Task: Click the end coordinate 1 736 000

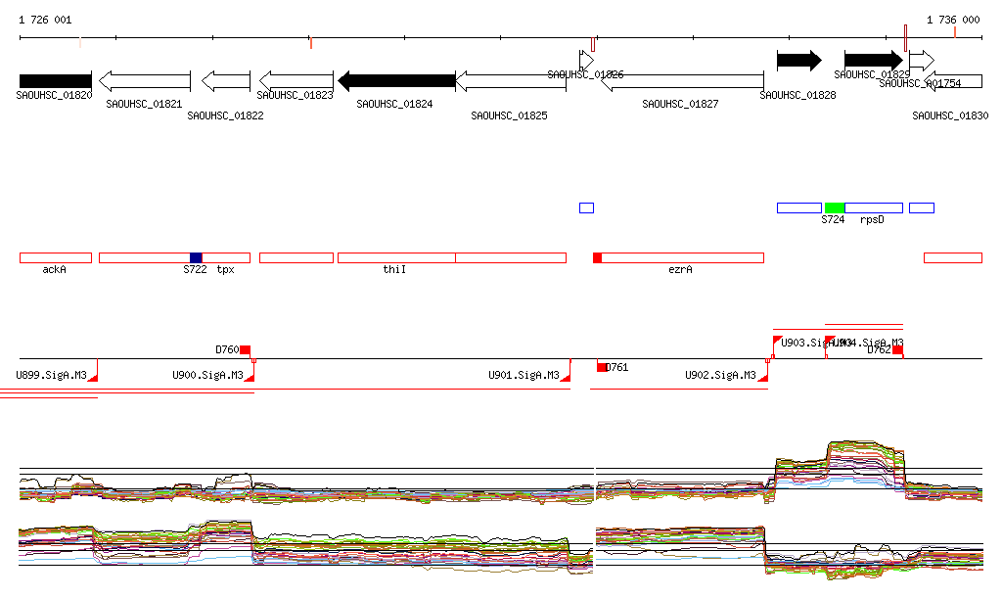Action: (x=953, y=20)
